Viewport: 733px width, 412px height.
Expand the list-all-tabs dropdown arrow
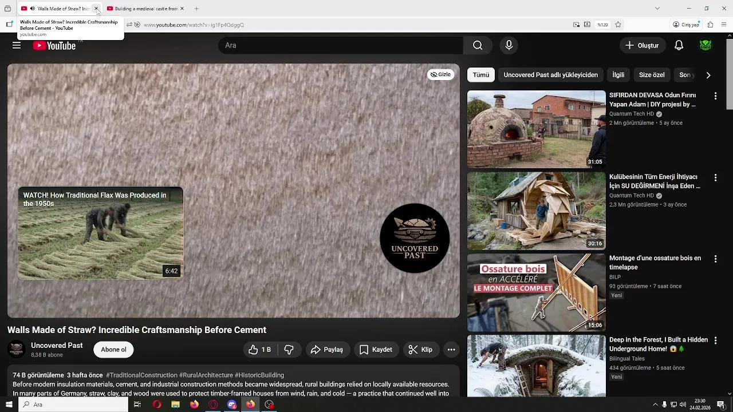(657, 9)
